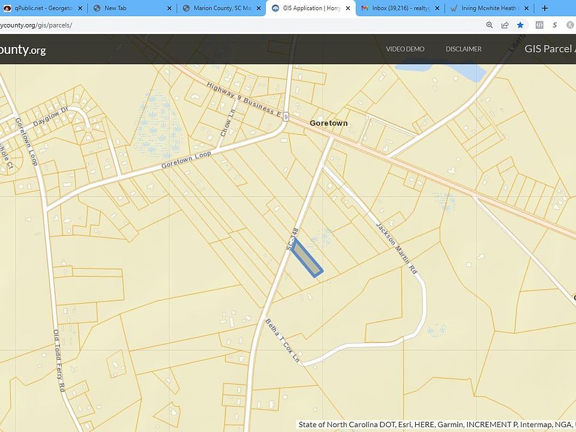The height and width of the screenshot is (432, 576).
Task: Open the VIDEO DEMO link
Action: [405, 49]
